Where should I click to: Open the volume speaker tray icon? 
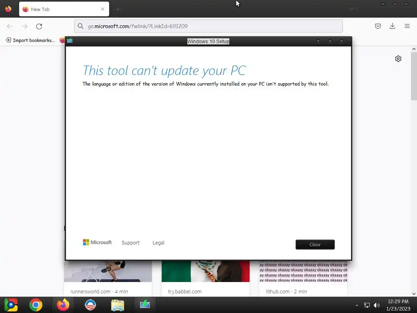377,305
